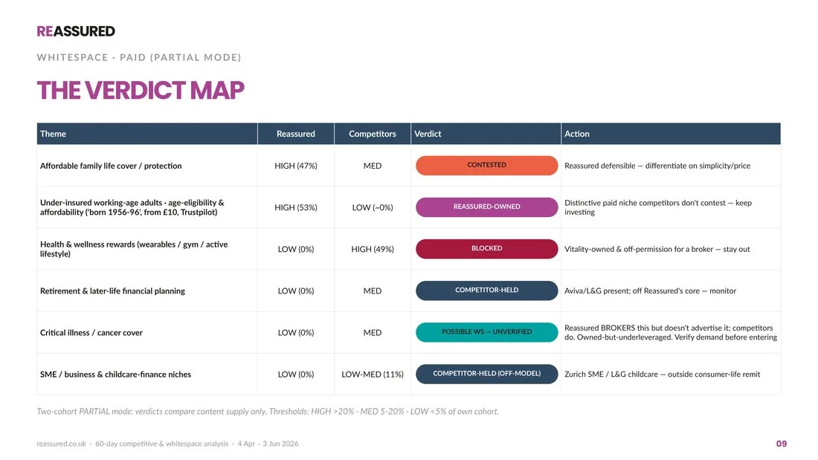Click the REASSURED logo
The width and height of the screenshot is (818, 460).
[76, 31]
